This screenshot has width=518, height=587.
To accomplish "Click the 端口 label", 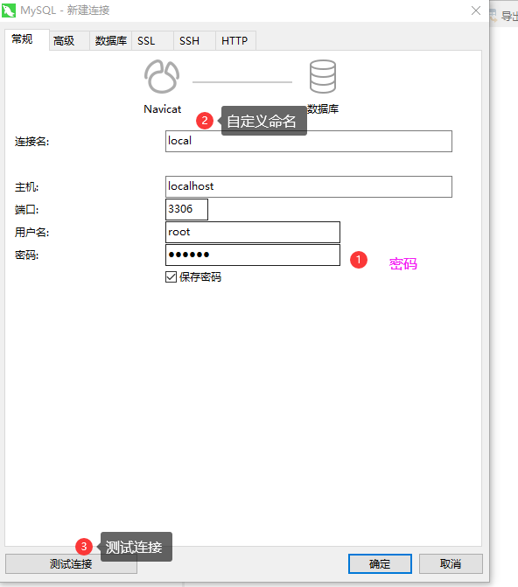I will coord(26,210).
